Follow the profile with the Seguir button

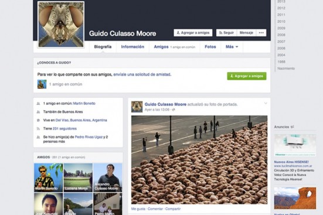click(227, 33)
